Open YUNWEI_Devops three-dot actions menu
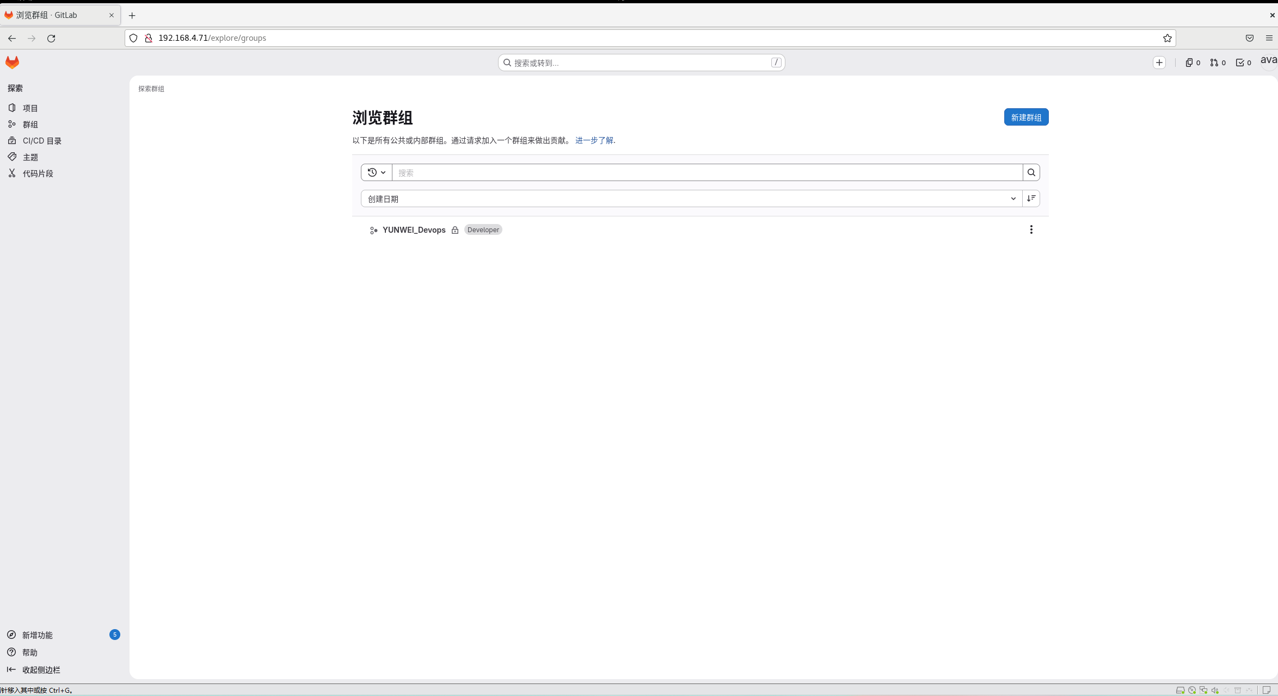1278x696 pixels. click(x=1031, y=229)
